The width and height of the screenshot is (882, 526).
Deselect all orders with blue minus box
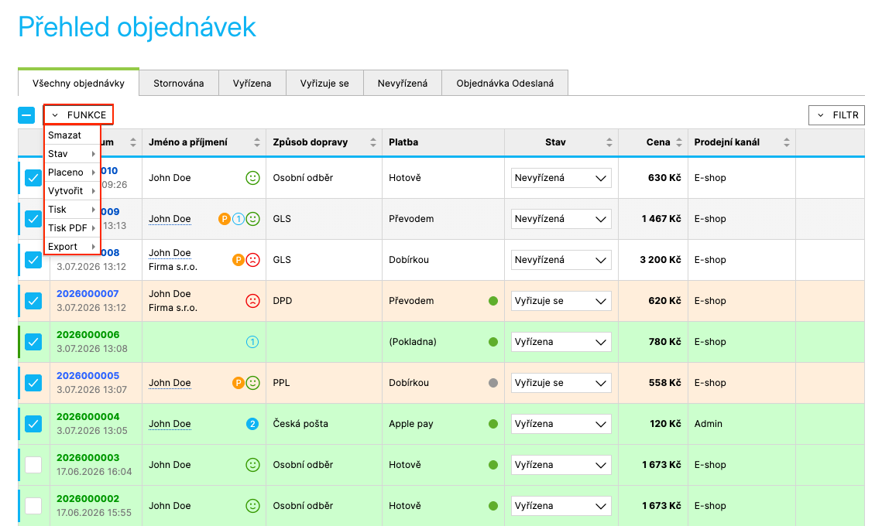[26, 115]
